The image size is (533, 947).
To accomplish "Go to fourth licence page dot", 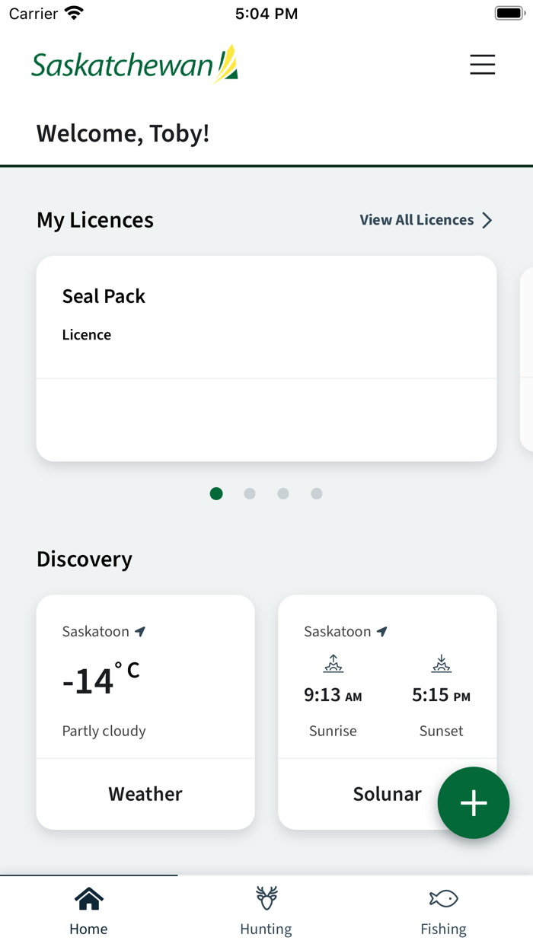I will [x=317, y=493].
